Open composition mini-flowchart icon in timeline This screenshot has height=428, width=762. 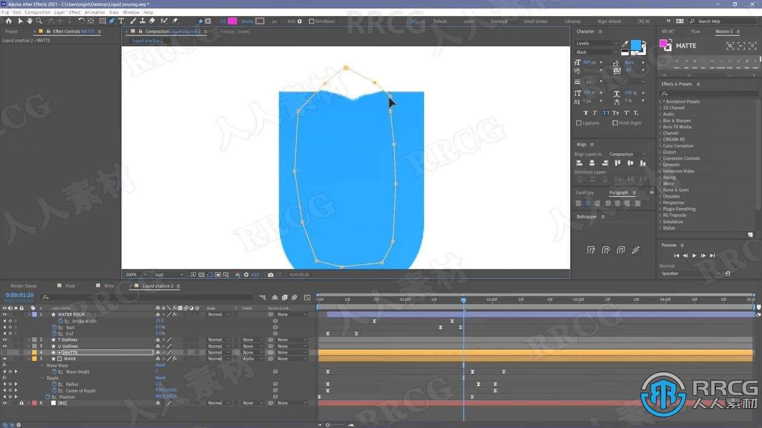[263, 297]
